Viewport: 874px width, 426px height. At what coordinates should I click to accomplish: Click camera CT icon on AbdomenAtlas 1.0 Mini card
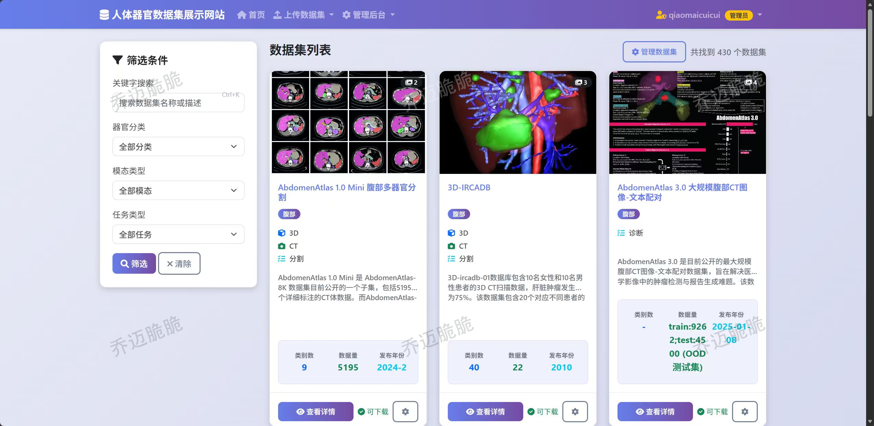coord(282,246)
